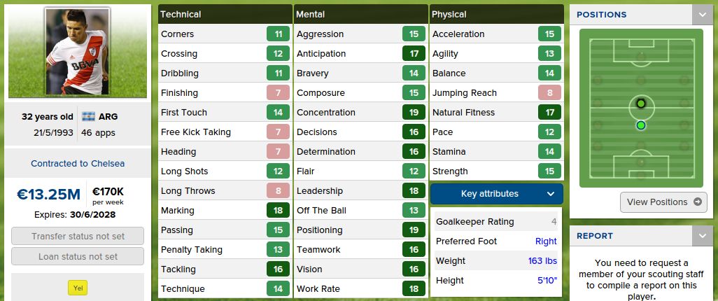718x301 pixels.
Task: Click the 'Transfer status not set' button
Action: pos(78,237)
